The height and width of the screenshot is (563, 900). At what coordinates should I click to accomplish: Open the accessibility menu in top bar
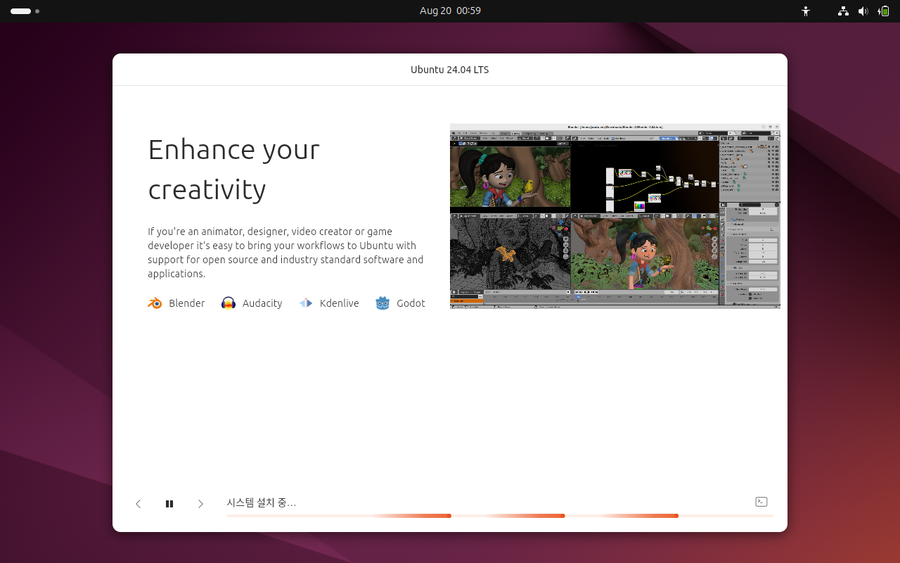tap(806, 11)
